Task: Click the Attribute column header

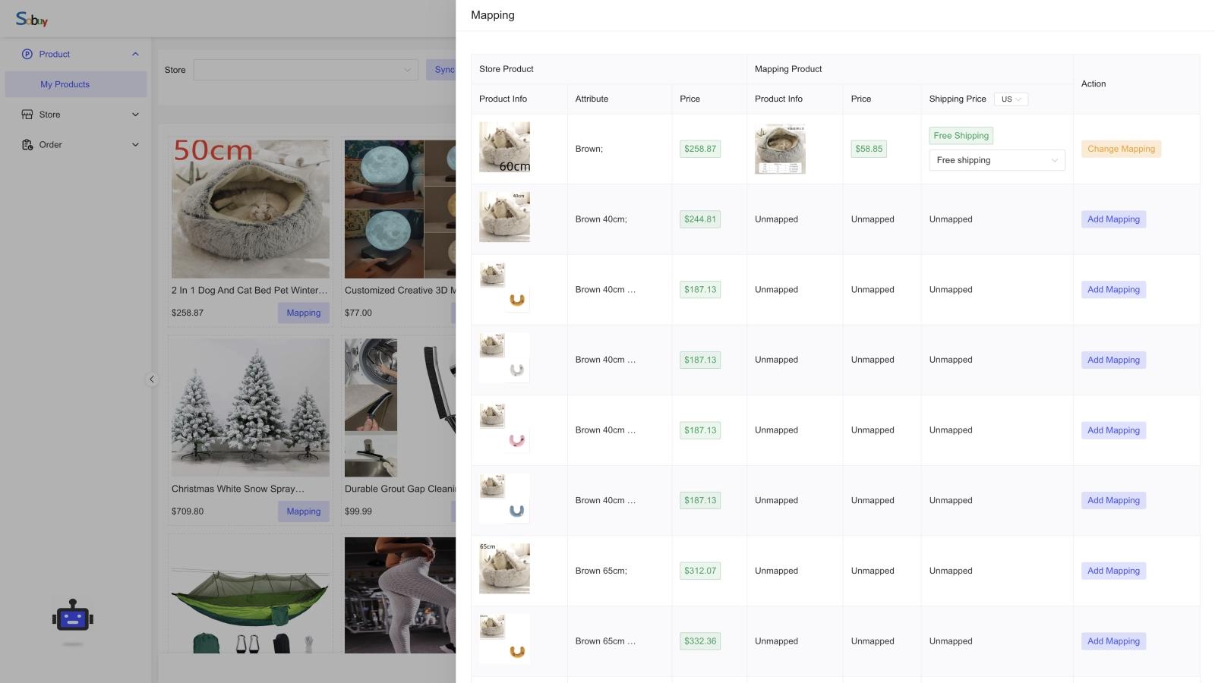Action: pos(592,99)
